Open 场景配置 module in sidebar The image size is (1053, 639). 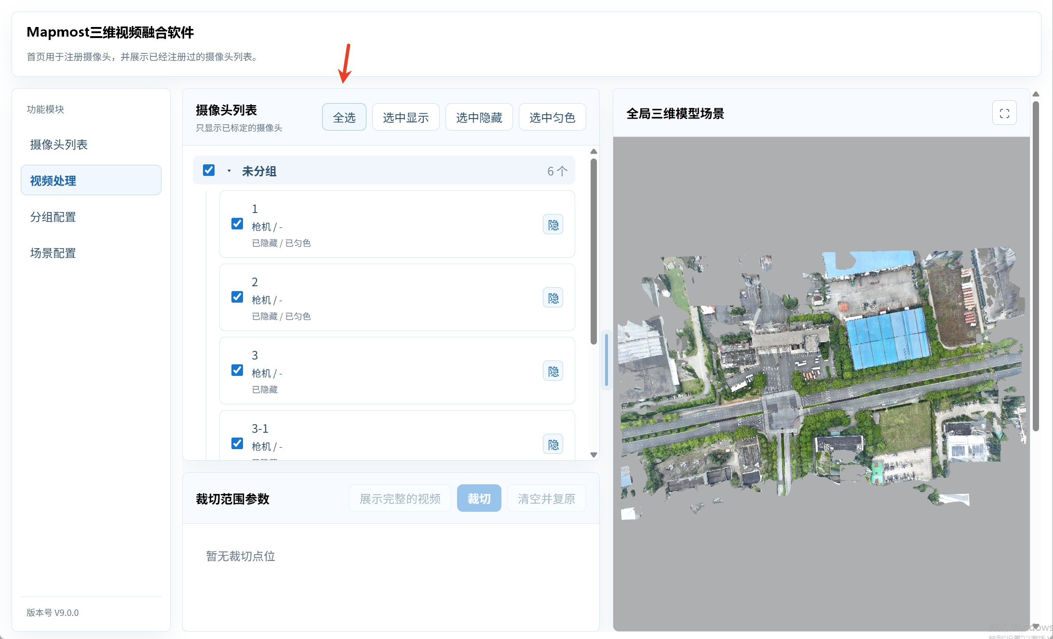pos(91,253)
